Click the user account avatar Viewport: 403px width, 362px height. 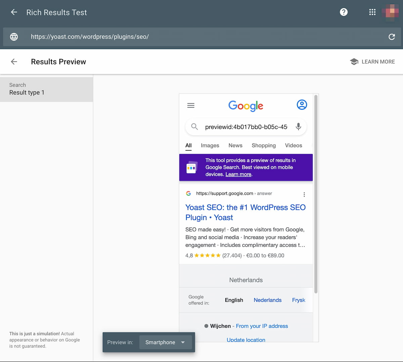click(x=390, y=12)
